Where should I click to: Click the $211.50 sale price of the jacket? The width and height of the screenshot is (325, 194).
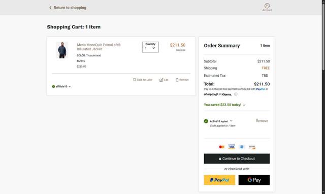point(178,45)
